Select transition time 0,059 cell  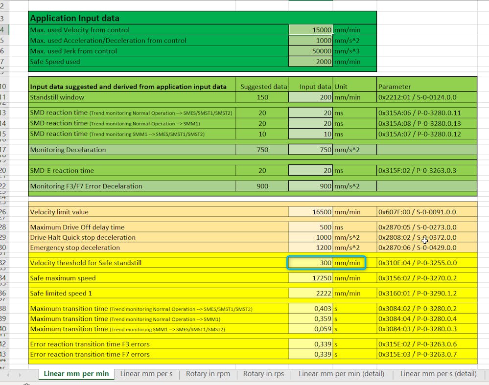pos(311,329)
